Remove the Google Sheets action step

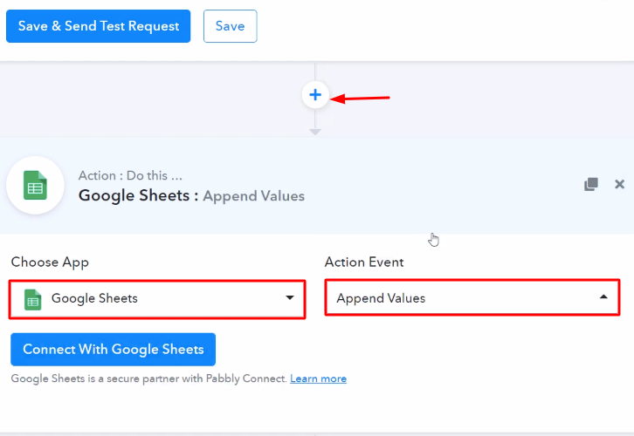click(x=619, y=184)
